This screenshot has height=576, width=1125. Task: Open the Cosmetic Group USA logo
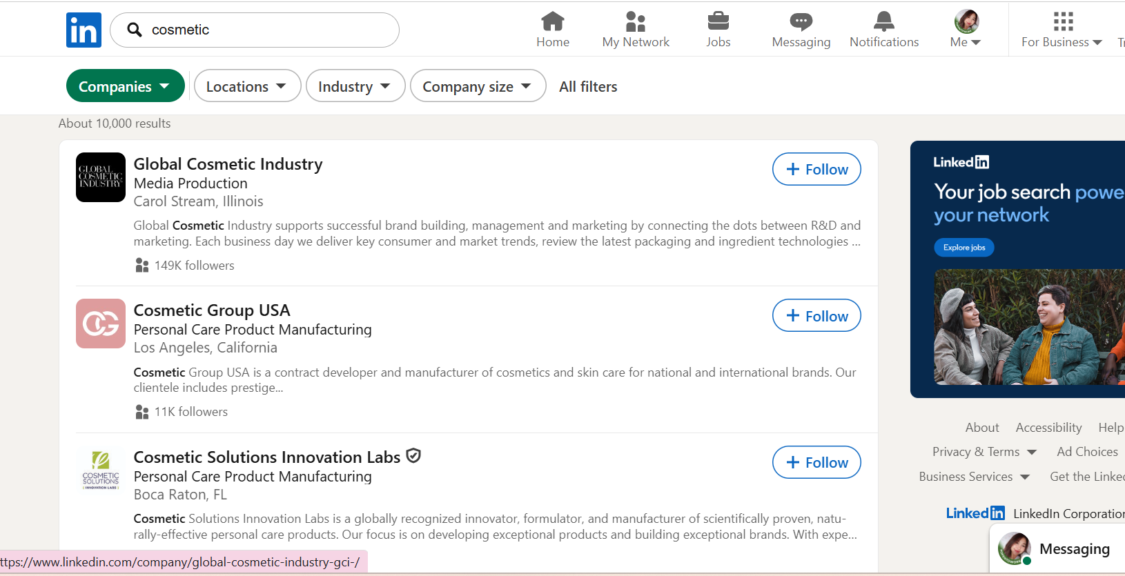coord(101,324)
